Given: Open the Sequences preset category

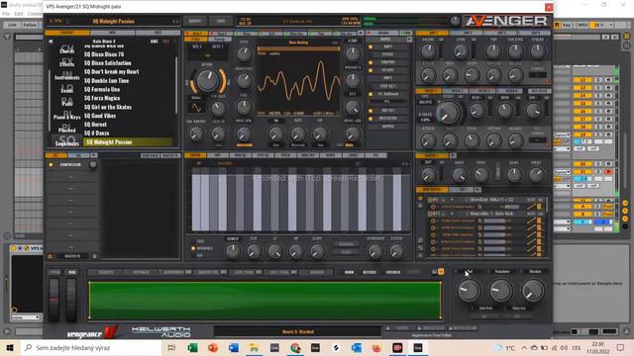Looking at the screenshot, I should pyautogui.click(x=67, y=141).
